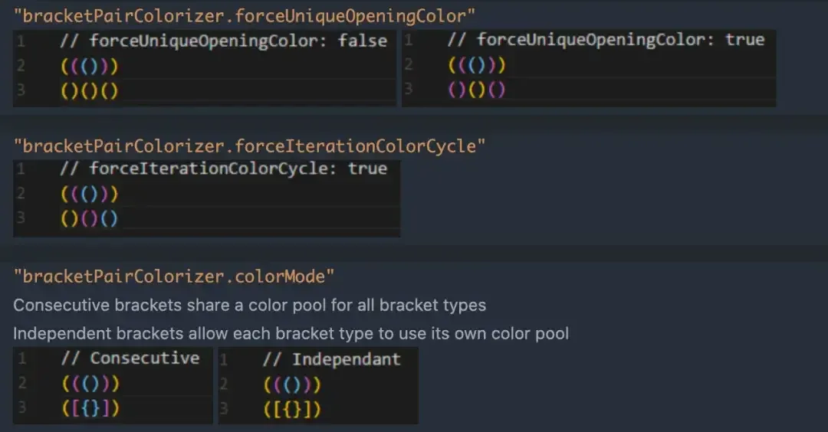The width and height of the screenshot is (828, 432).
Task: Click the "bracketPairColorizer.colorMode" setting heading
Action: click(174, 276)
